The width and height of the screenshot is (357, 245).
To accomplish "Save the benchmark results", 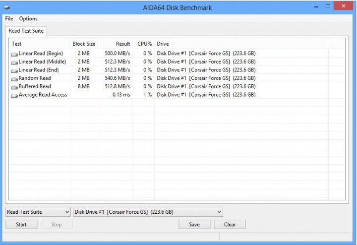I will [194, 225].
